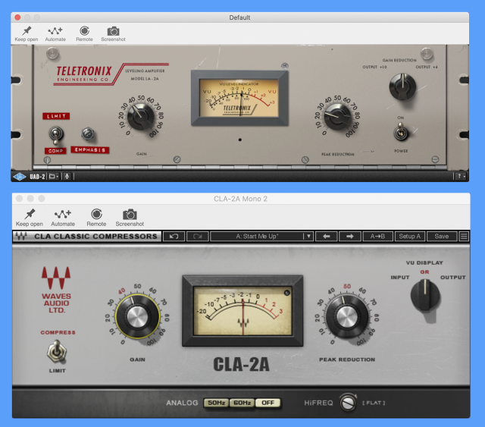Viewport: 485px width, 427px height.
Task: Click the LA-2A VU level meter
Action: (239, 98)
